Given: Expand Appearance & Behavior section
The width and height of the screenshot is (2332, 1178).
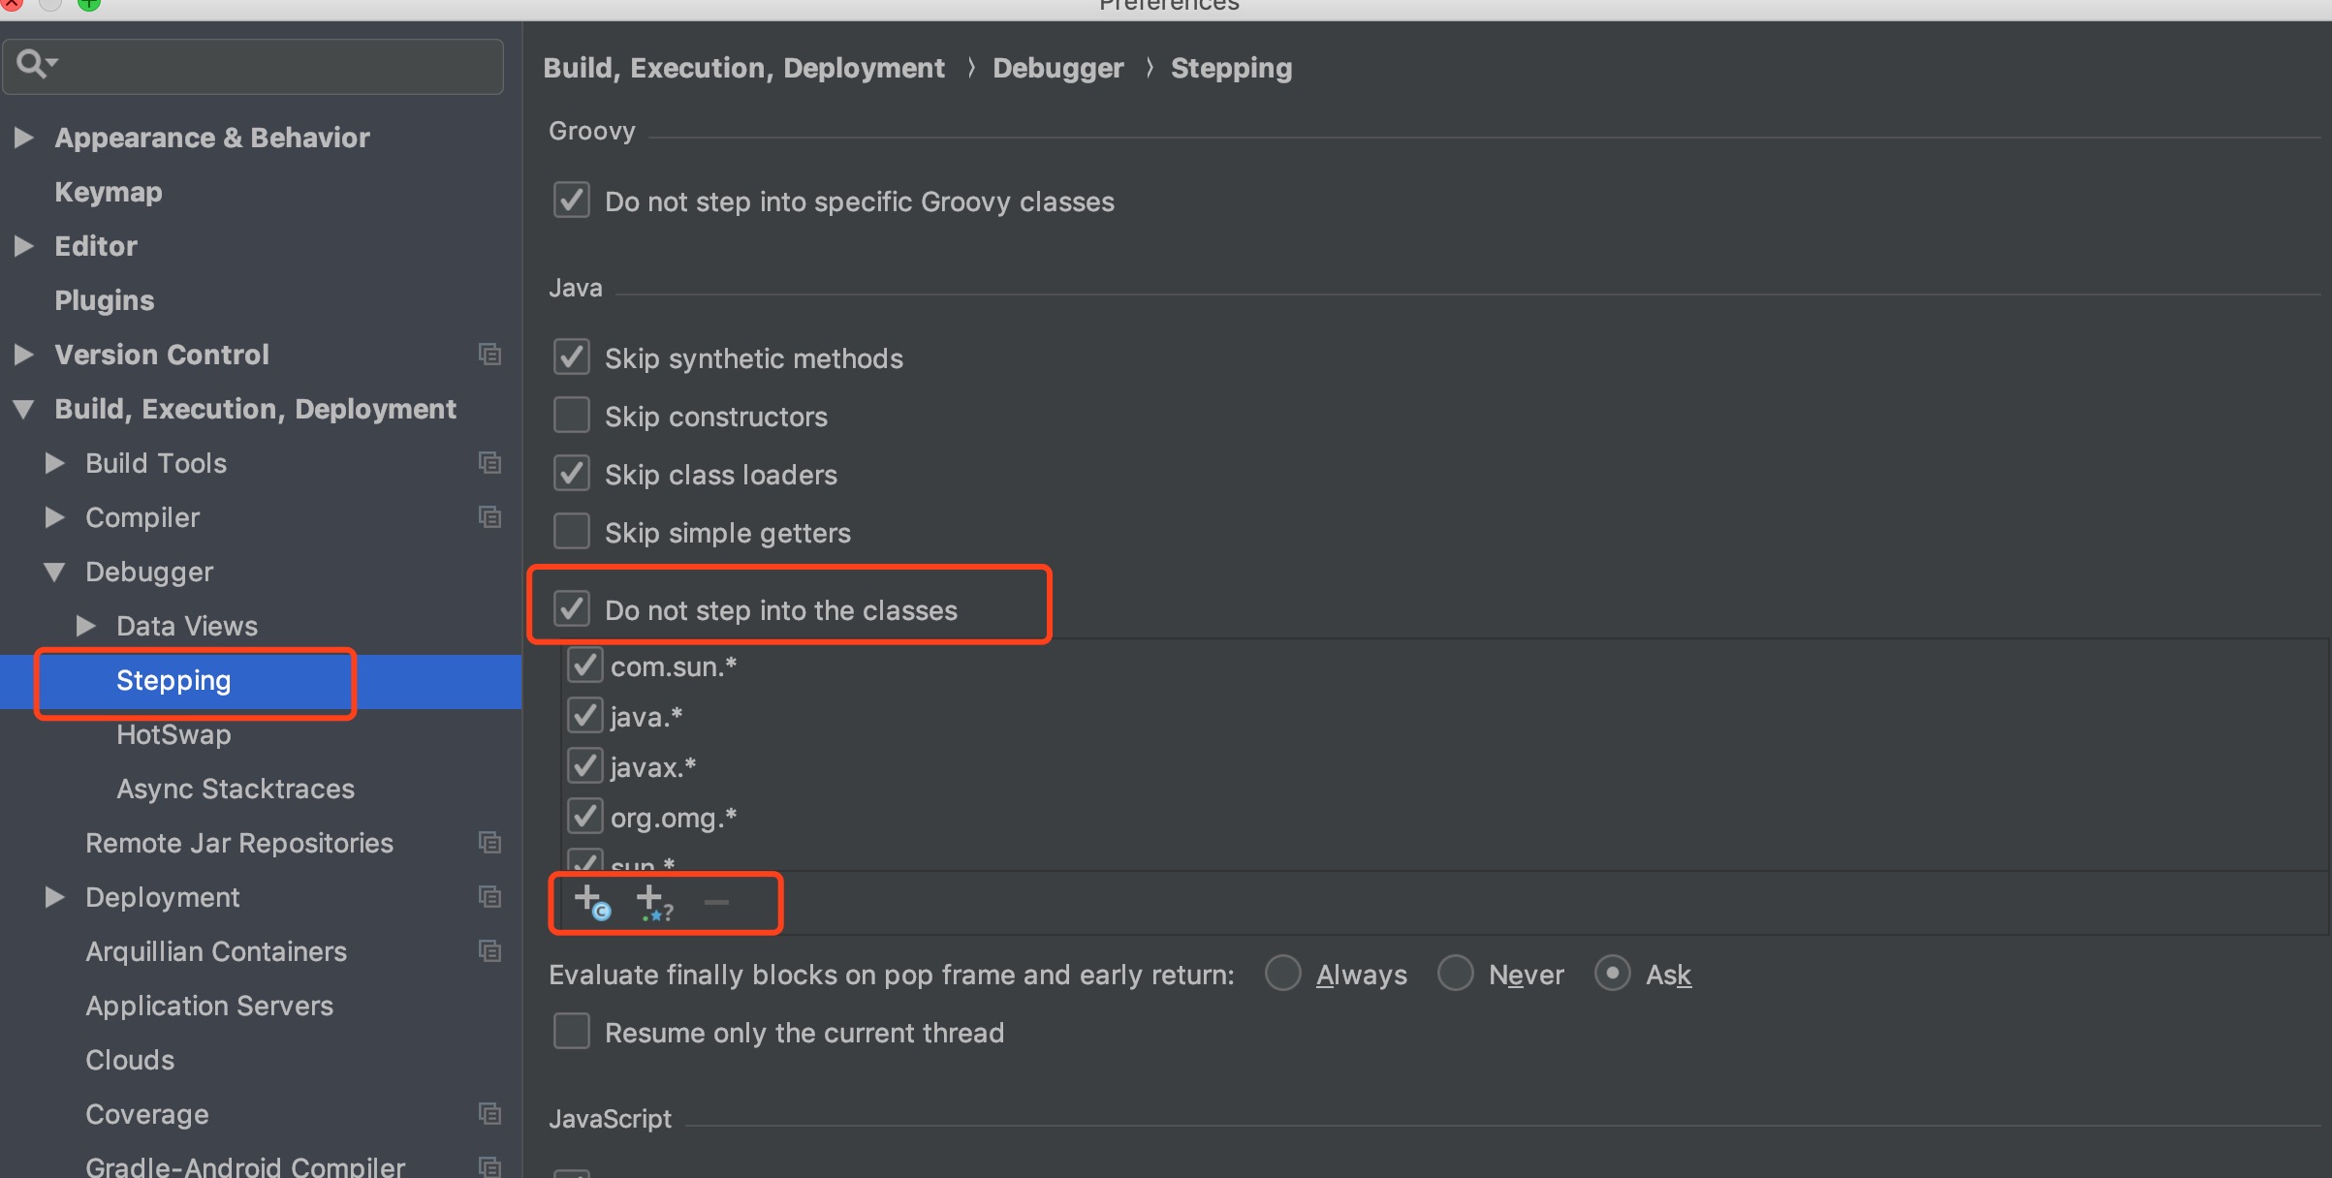Looking at the screenshot, I should coord(24,138).
